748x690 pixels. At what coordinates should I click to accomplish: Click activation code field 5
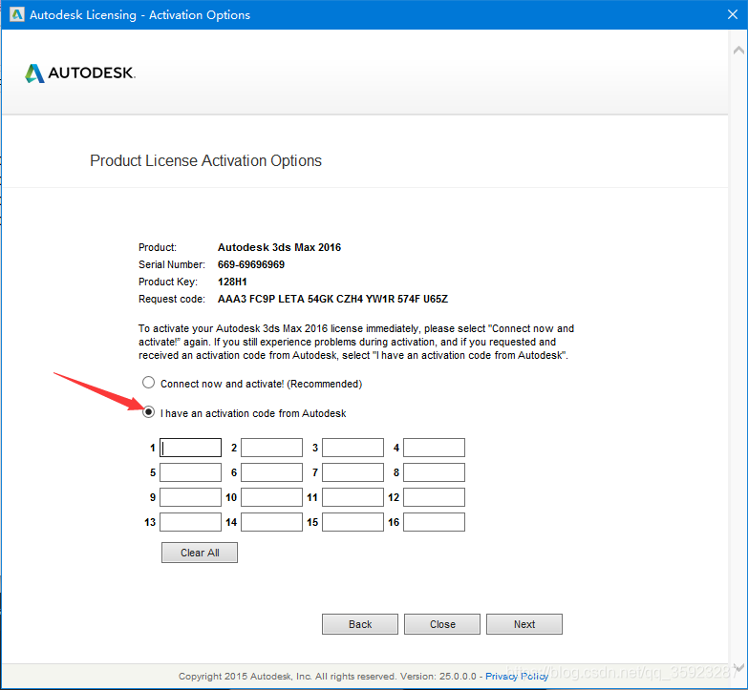click(x=190, y=472)
